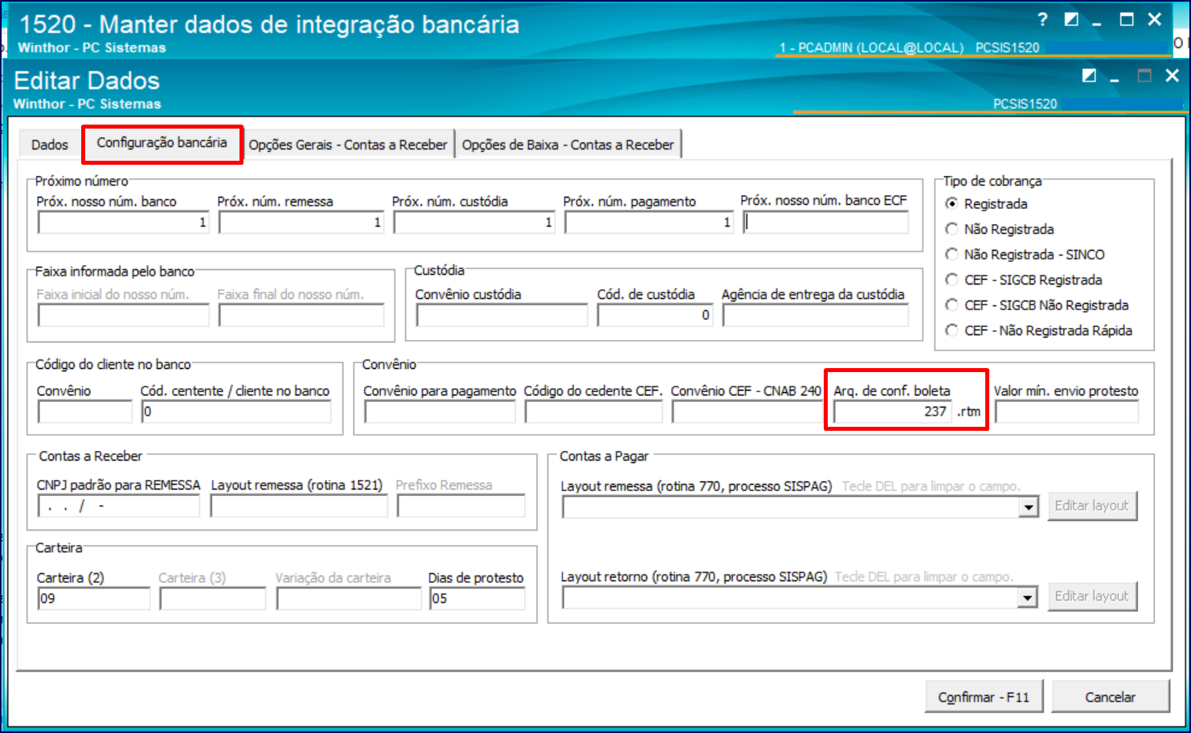The width and height of the screenshot is (1191, 733).
Task: Switch to the Dados tab
Action: [50, 145]
